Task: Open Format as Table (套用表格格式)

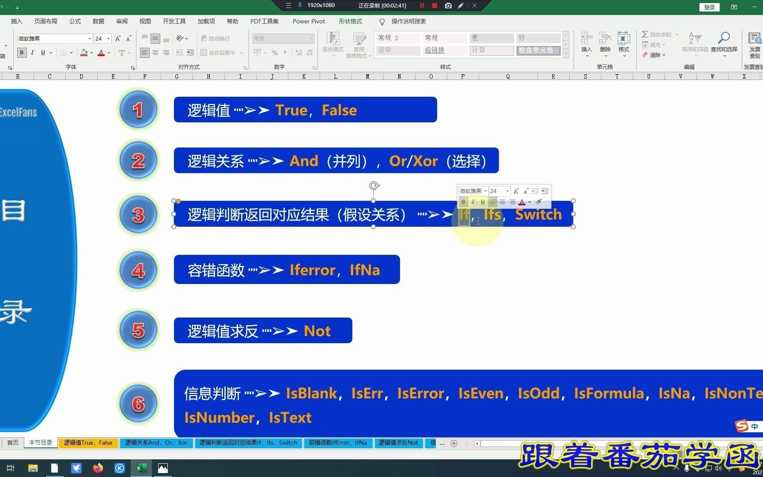Action: point(359,45)
